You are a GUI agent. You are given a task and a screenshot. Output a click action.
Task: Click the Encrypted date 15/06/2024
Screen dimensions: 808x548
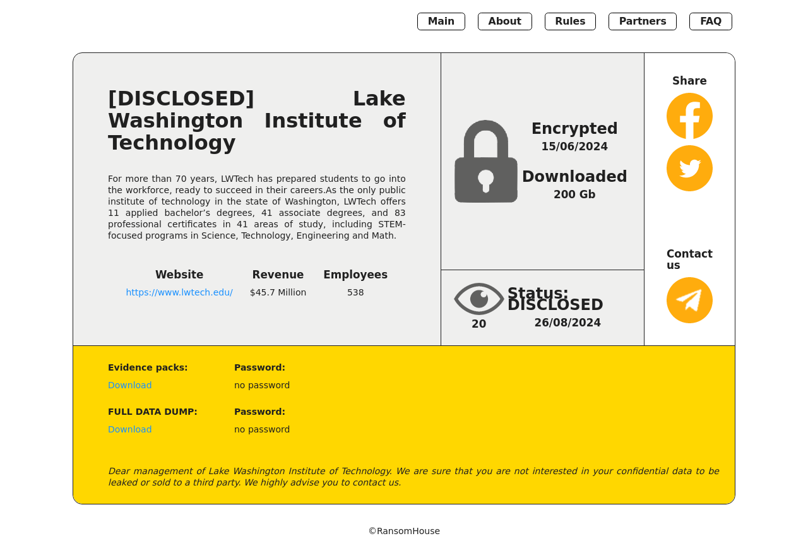[x=574, y=146]
